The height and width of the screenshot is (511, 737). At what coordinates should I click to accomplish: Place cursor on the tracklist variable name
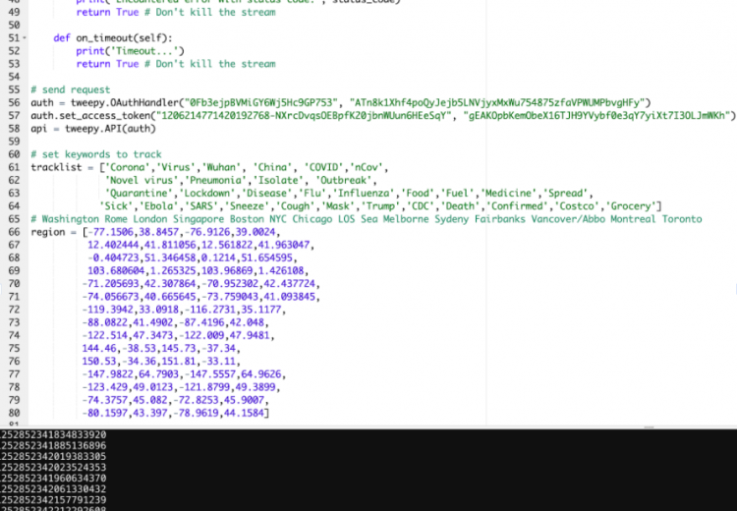pyautogui.click(x=54, y=167)
